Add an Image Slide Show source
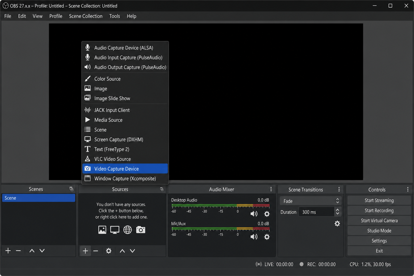The width and height of the screenshot is (414, 276). 125,98
